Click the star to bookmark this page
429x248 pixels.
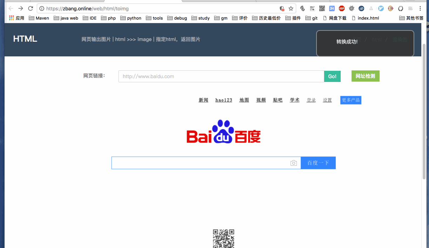click(291, 8)
